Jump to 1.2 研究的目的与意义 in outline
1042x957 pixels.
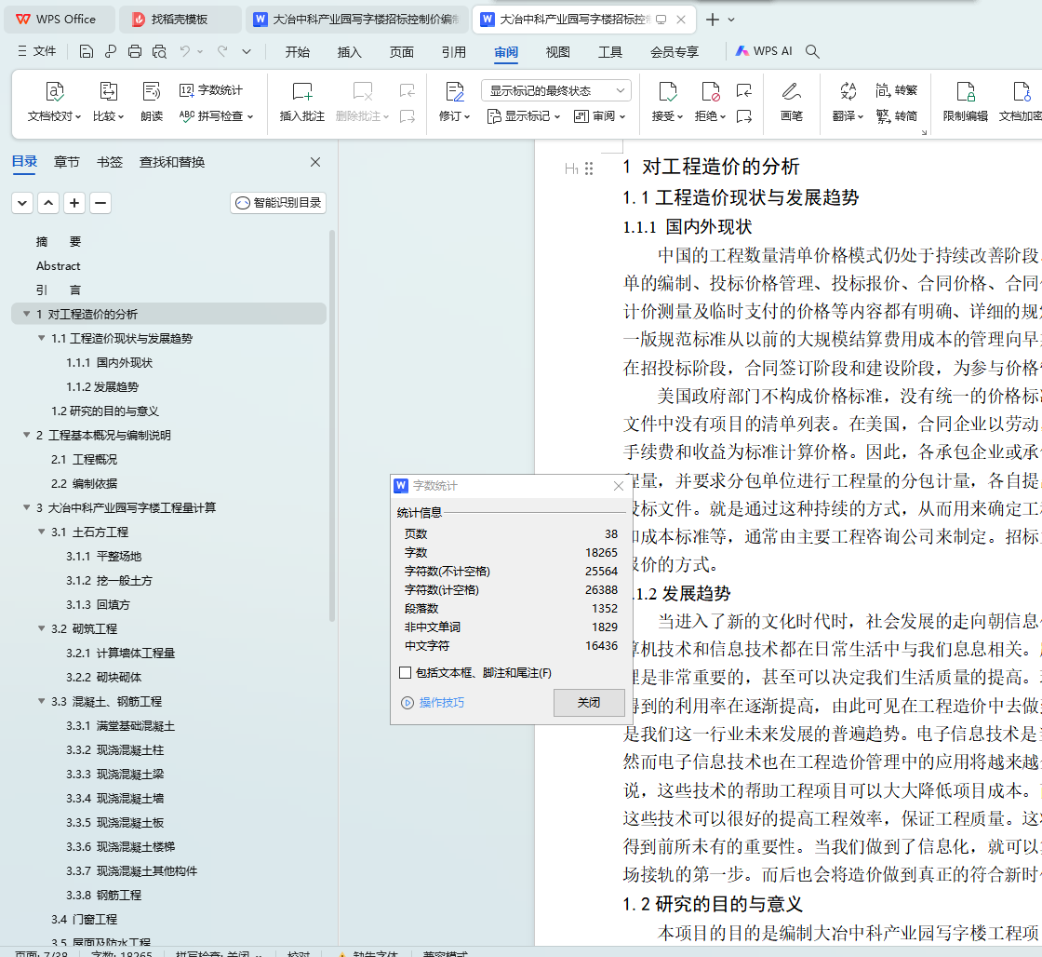click(x=105, y=411)
